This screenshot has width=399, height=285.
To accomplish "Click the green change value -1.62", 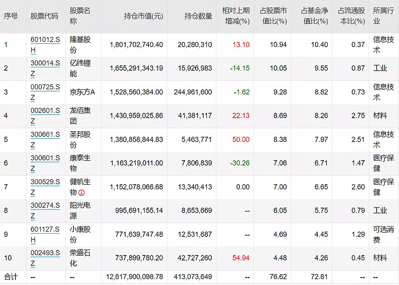I will coord(242,92).
